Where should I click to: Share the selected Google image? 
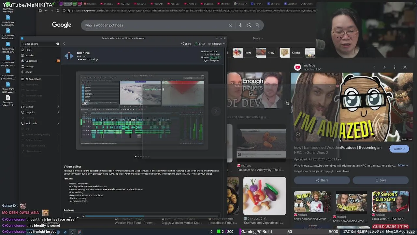pyautogui.click(x=322, y=180)
